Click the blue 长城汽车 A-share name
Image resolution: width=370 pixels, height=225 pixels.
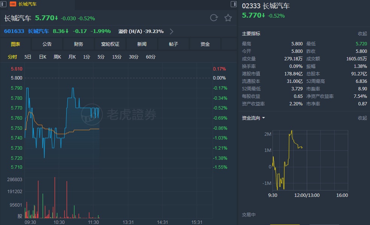tap(38, 31)
